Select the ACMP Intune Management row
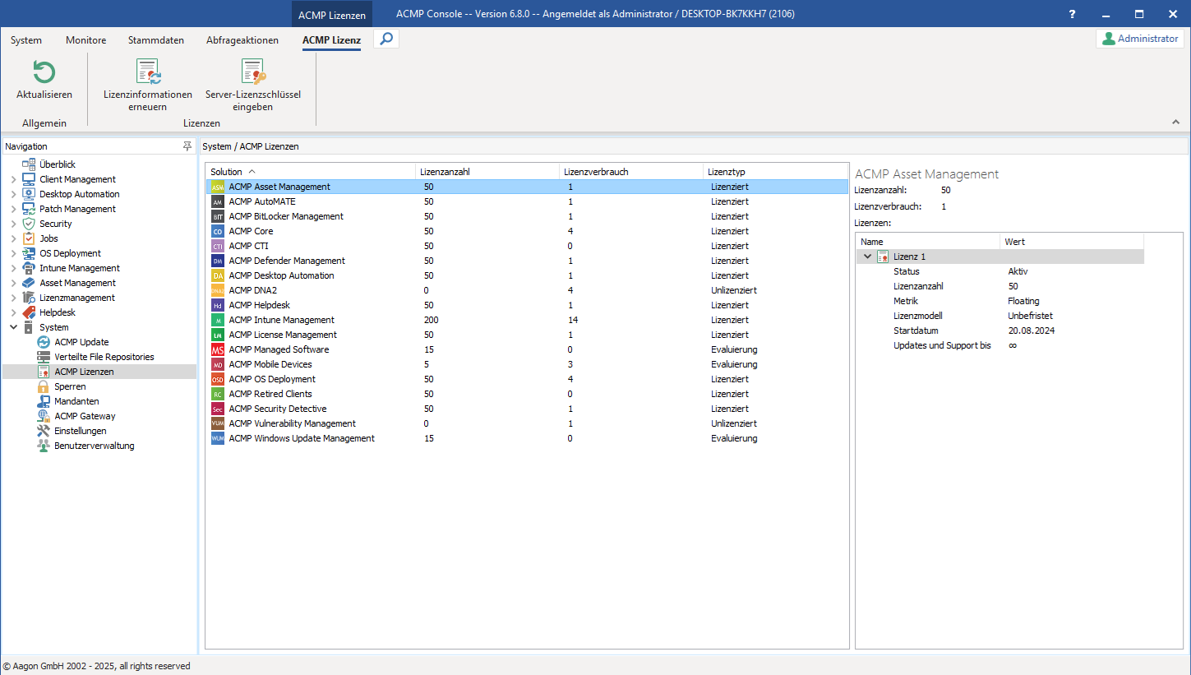The height and width of the screenshot is (675, 1191). coord(281,320)
